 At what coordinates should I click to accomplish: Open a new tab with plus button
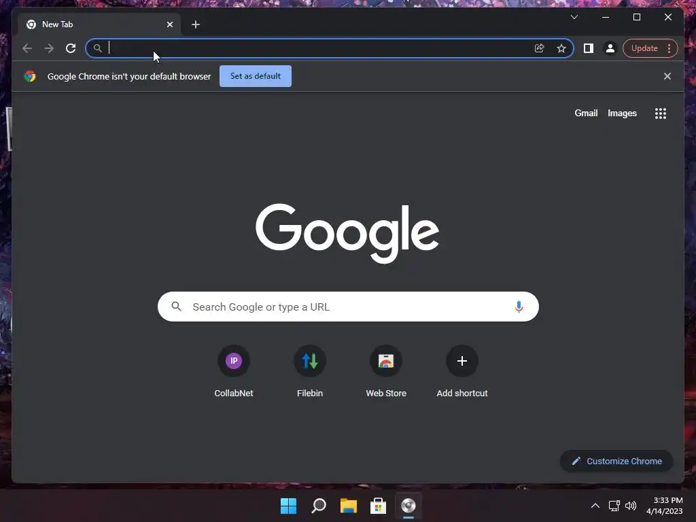tap(196, 24)
